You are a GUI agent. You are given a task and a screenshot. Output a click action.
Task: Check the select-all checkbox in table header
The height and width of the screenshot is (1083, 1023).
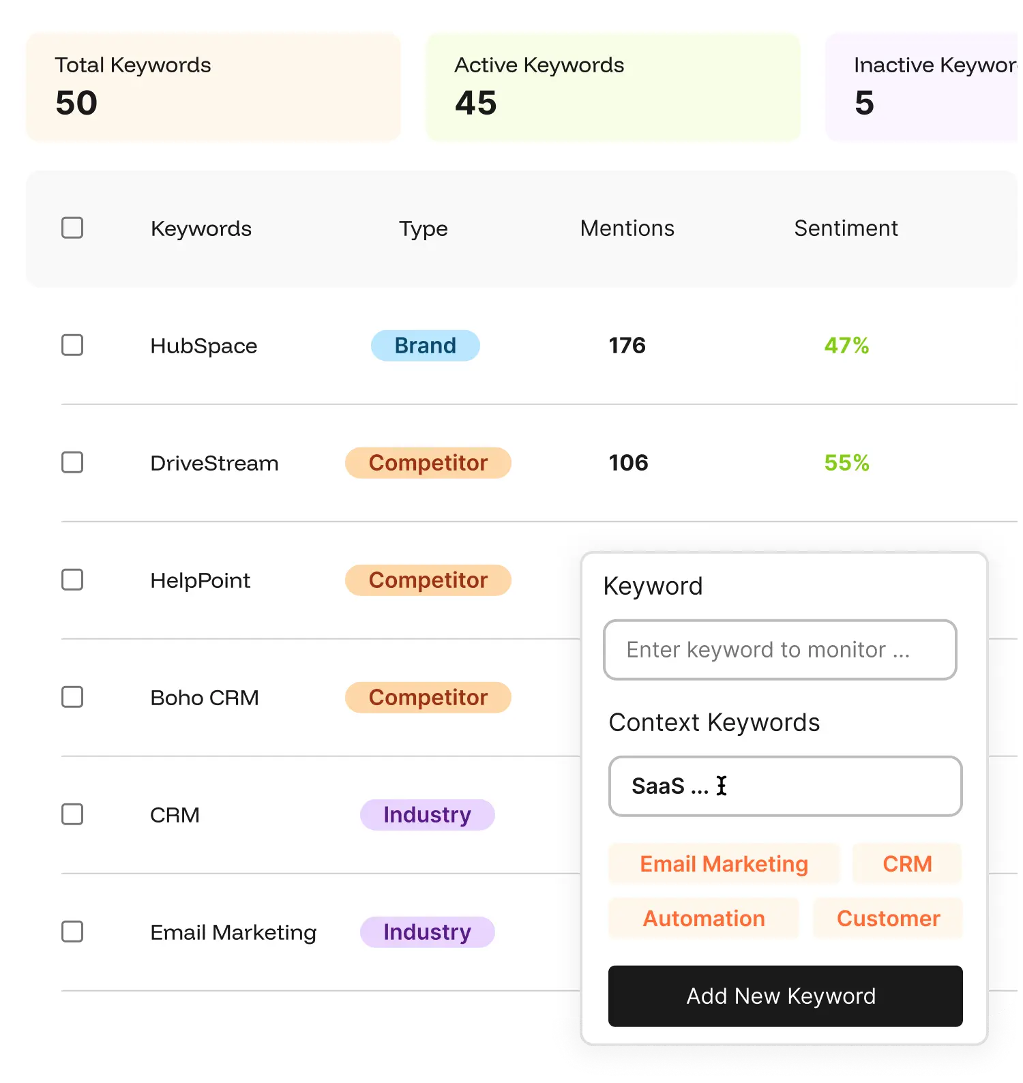pyautogui.click(x=72, y=227)
